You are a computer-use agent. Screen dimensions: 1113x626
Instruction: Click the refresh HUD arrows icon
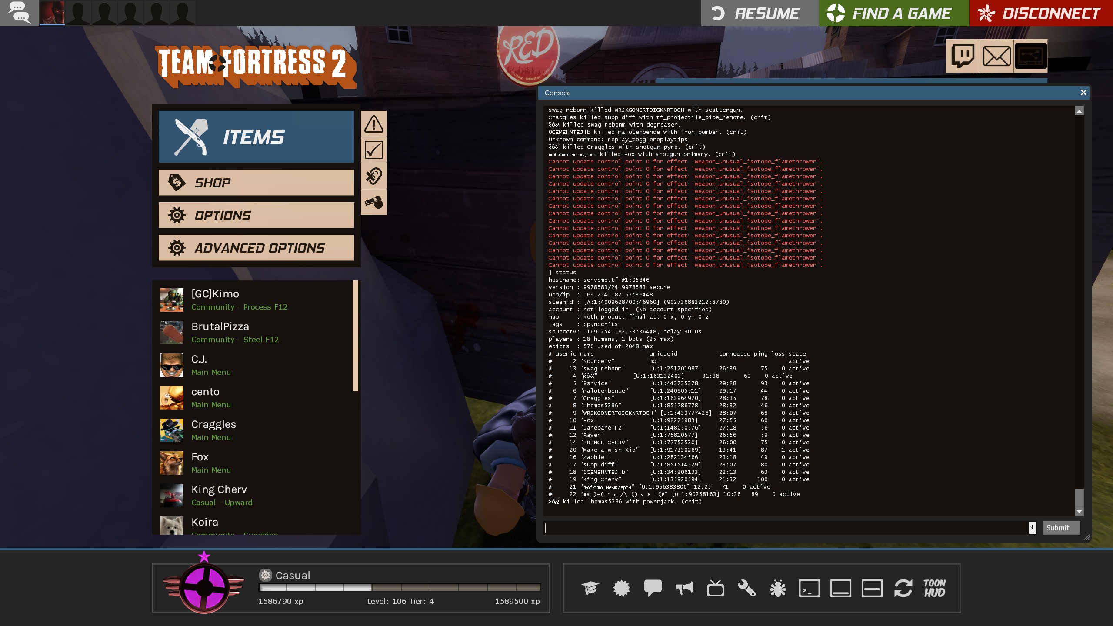tap(903, 588)
